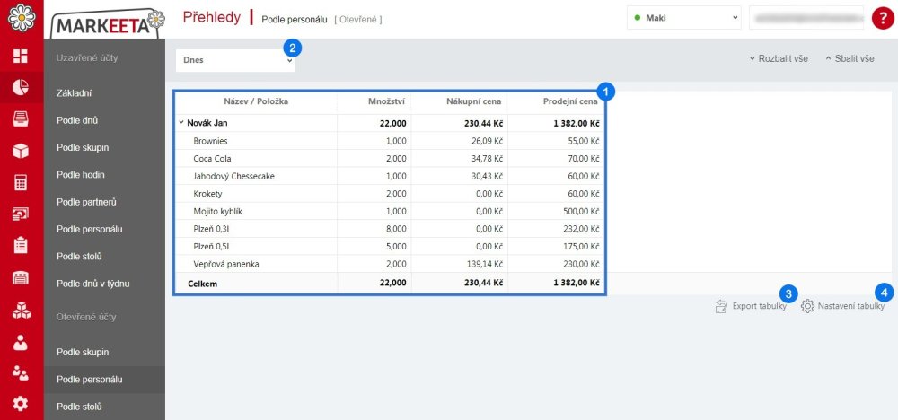Open the dashboard tiles icon in sidebar
The width and height of the screenshot is (898, 420).
(x=21, y=56)
